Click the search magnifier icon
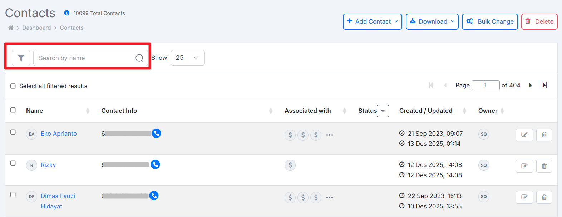 [x=139, y=58]
